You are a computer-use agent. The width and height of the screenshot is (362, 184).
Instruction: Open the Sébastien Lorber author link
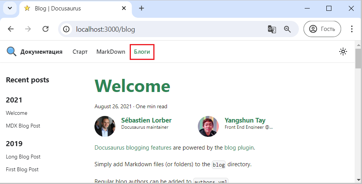click(x=146, y=120)
